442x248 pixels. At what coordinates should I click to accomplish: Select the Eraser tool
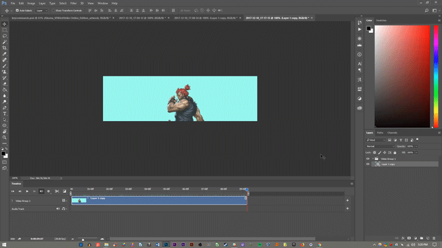pos(5,84)
